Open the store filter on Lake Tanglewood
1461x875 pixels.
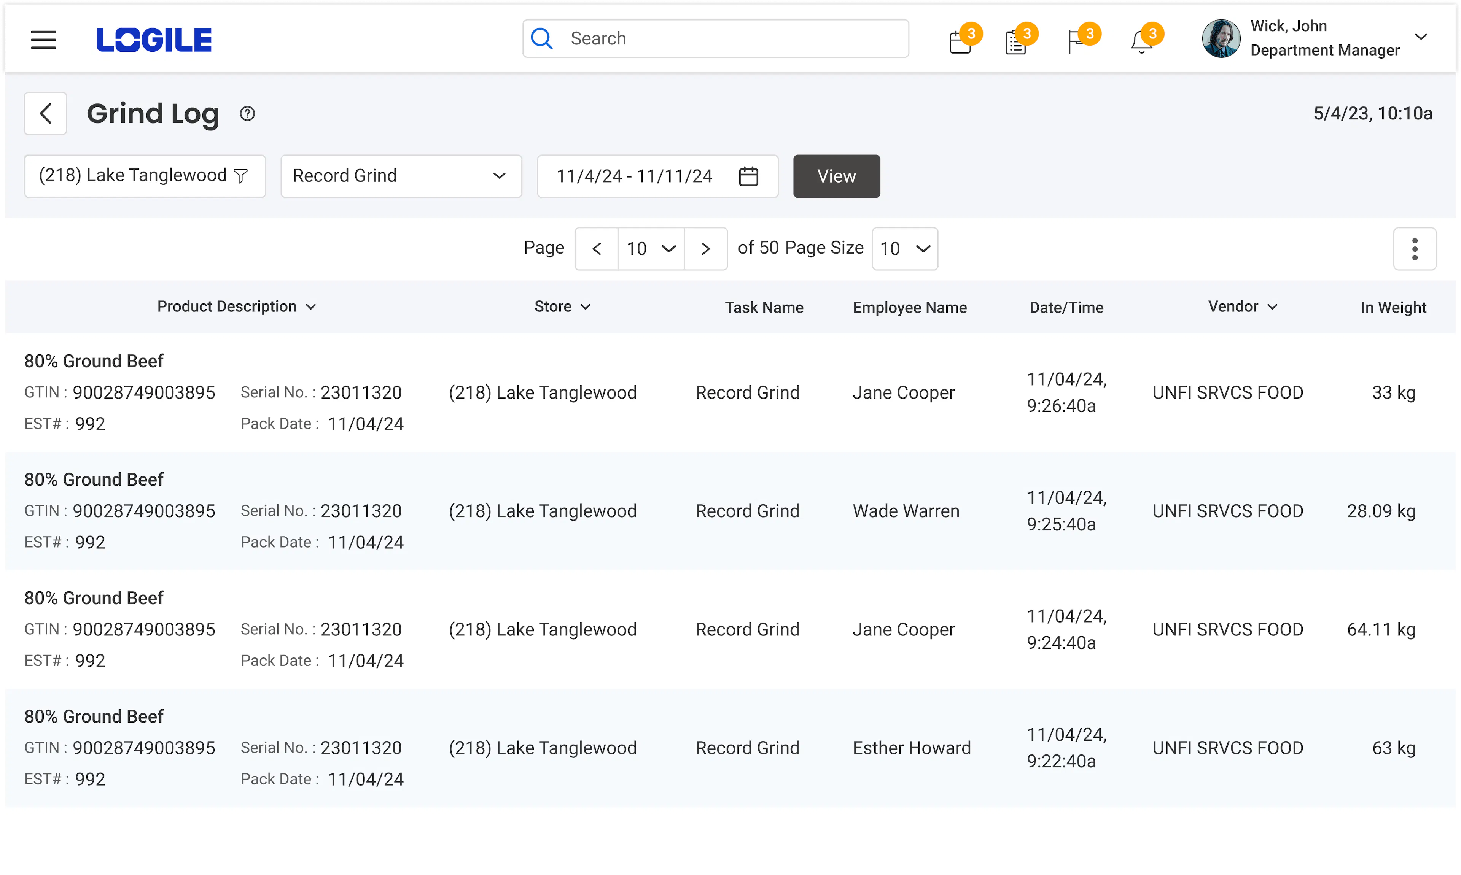click(240, 175)
